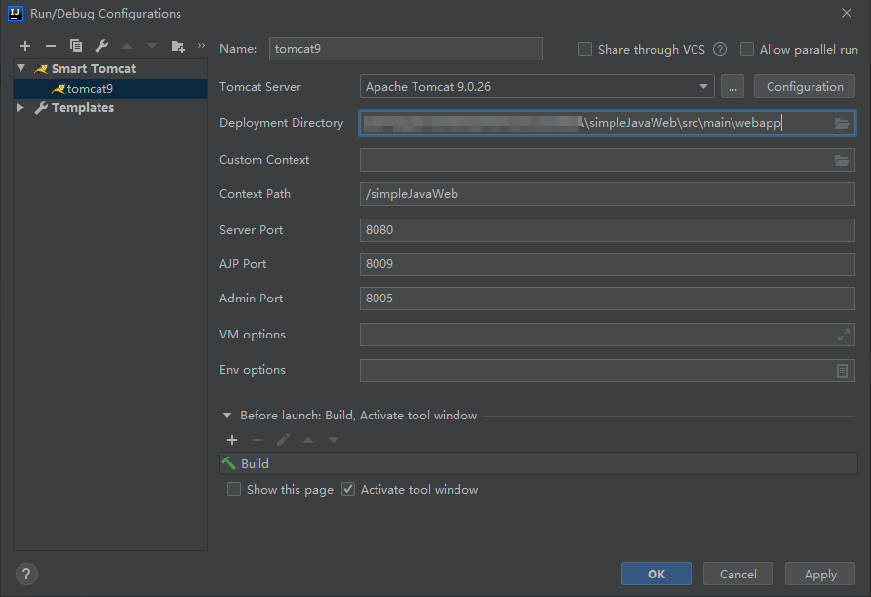This screenshot has width=871, height=597.
Task: Open the Tomcat Server version dropdown
Action: click(704, 86)
